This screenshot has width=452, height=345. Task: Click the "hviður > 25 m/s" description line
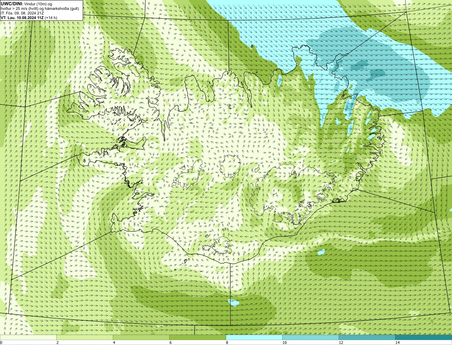[x=40, y=8]
